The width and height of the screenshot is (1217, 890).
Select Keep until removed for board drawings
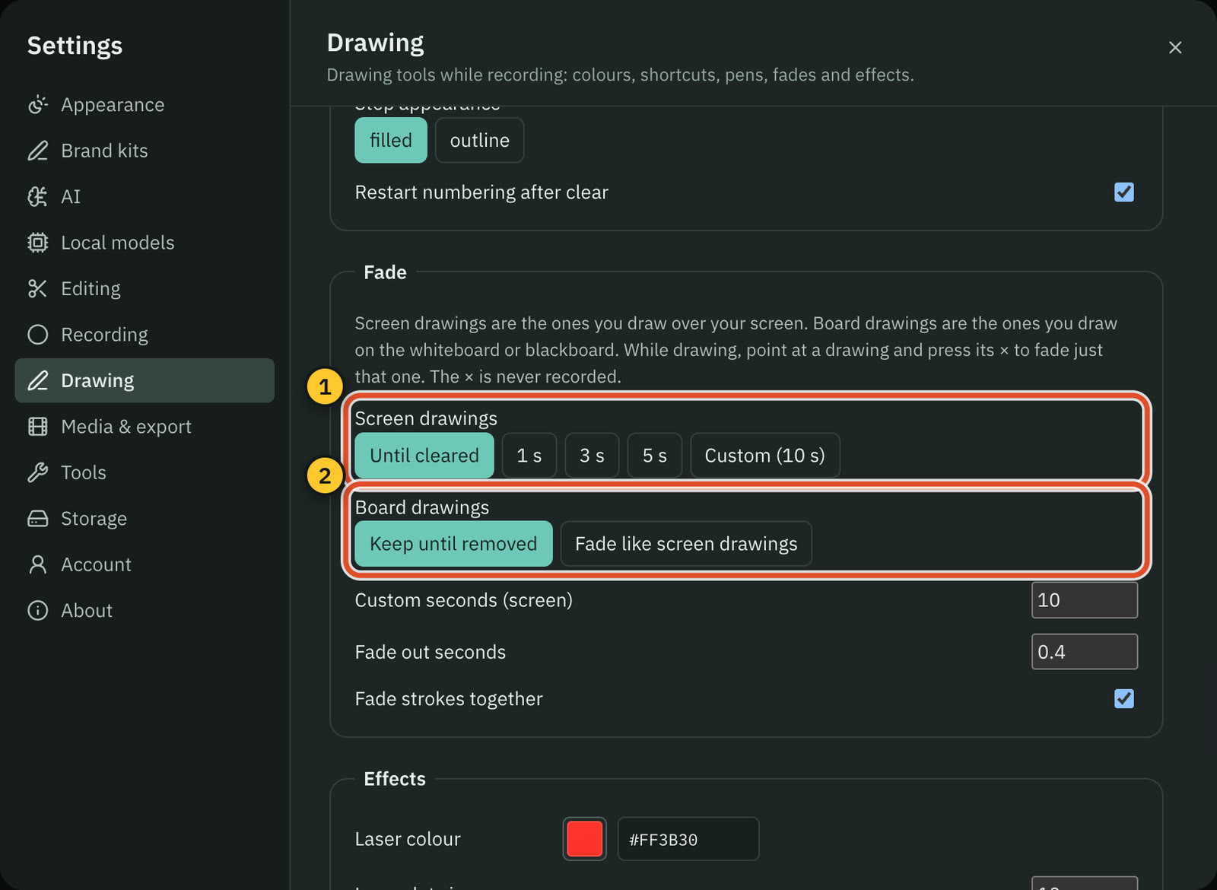453,544
